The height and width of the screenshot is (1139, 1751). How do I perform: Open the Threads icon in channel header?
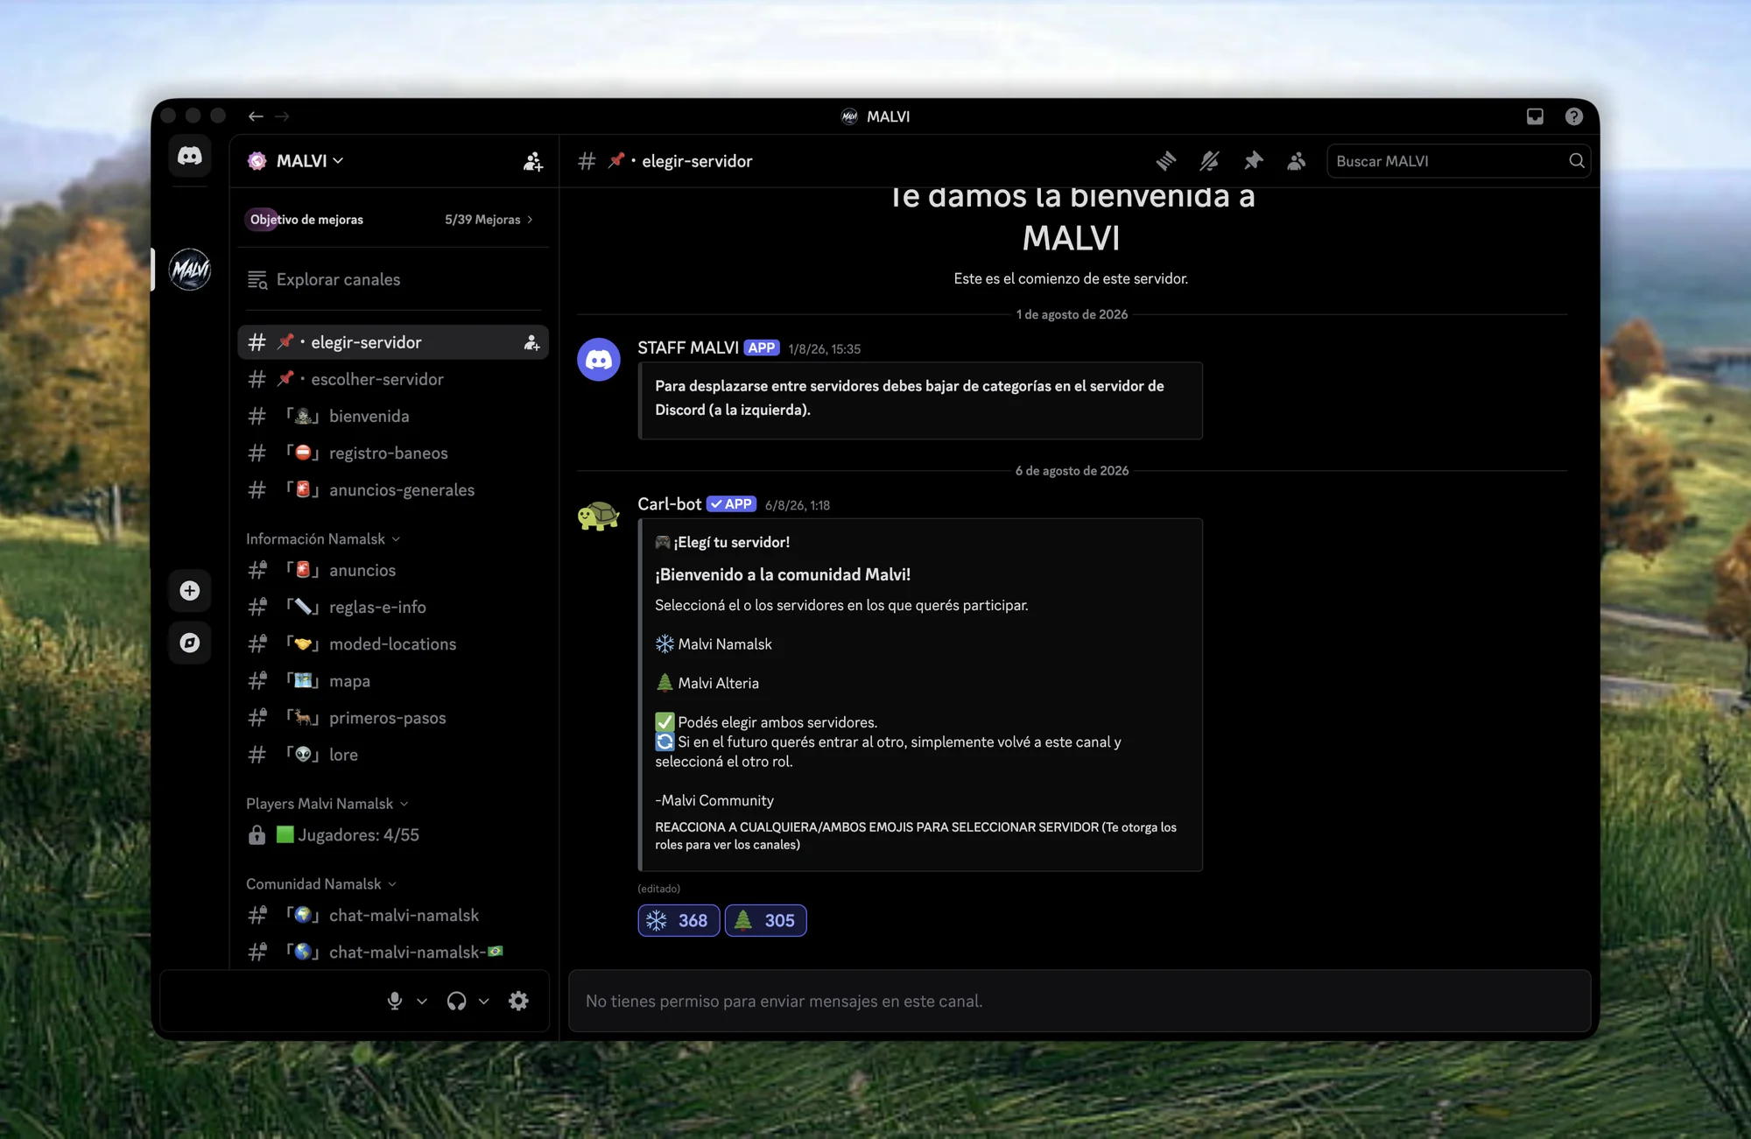tap(1165, 161)
